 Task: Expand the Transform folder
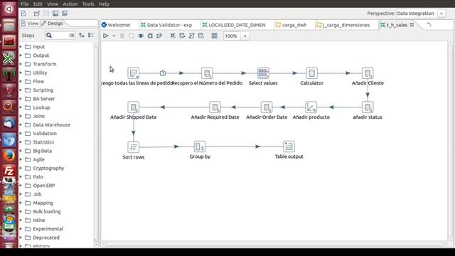[21, 64]
